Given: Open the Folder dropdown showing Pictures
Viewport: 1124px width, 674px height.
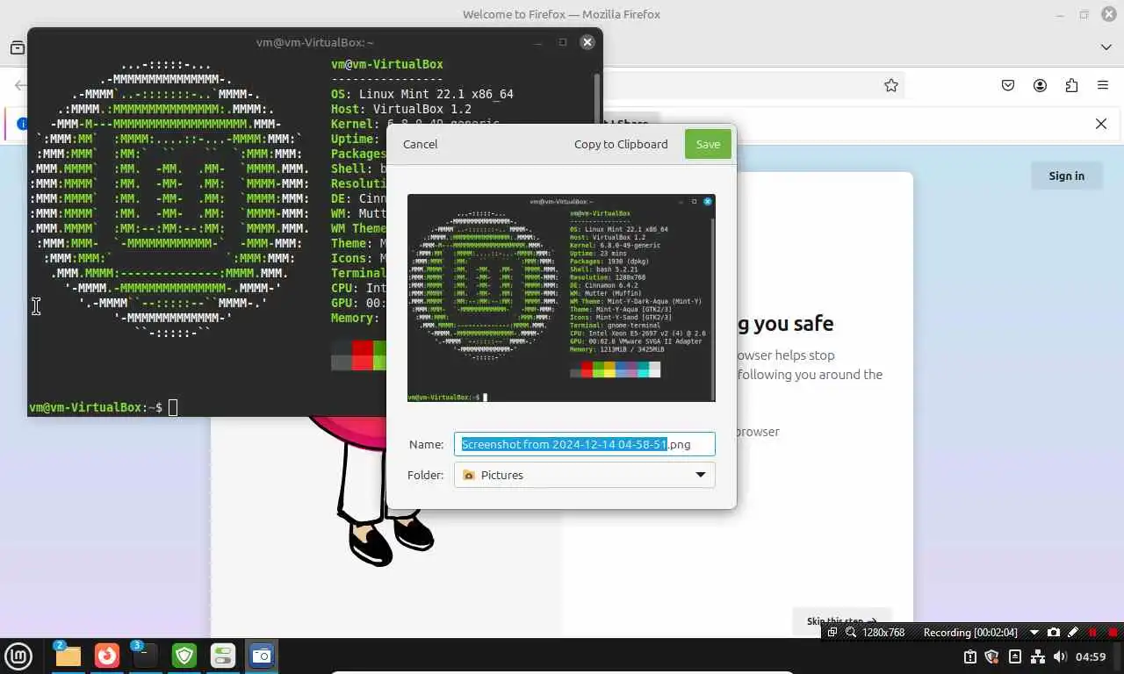Looking at the screenshot, I should pos(584,475).
